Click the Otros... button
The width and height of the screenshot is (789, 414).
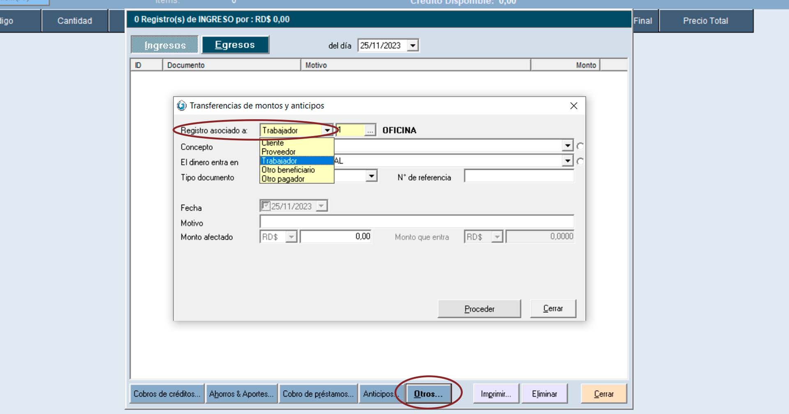pos(428,393)
